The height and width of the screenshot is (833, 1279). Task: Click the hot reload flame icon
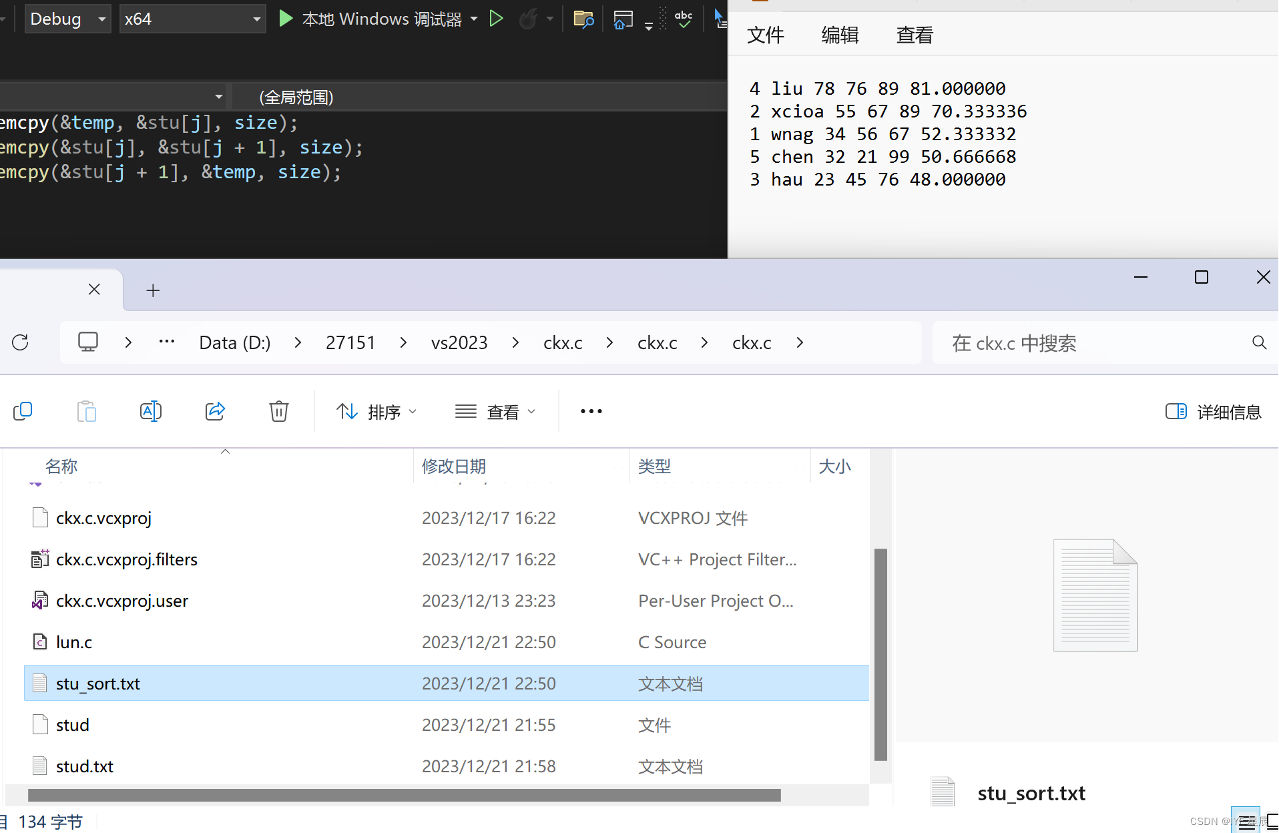pyautogui.click(x=528, y=19)
